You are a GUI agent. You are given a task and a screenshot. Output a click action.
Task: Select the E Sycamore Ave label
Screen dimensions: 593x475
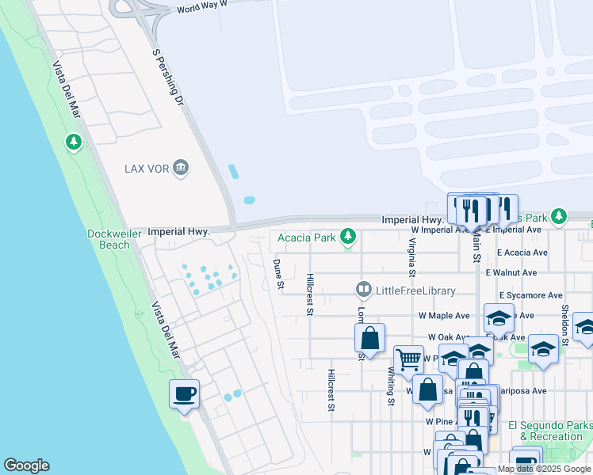(x=531, y=295)
